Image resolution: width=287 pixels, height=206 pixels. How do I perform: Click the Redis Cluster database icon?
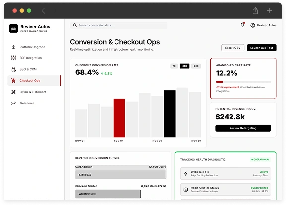tap(186, 190)
